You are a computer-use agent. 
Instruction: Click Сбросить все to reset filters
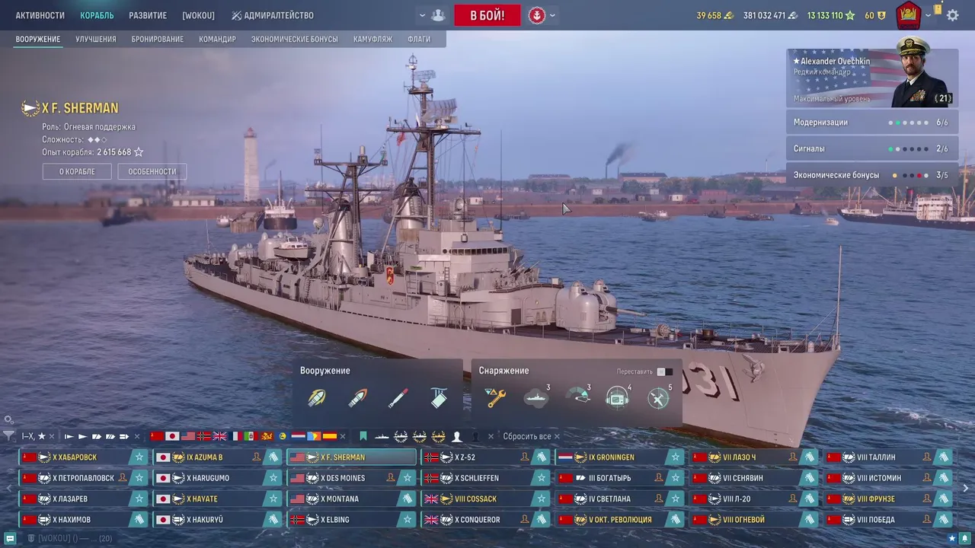click(532, 436)
